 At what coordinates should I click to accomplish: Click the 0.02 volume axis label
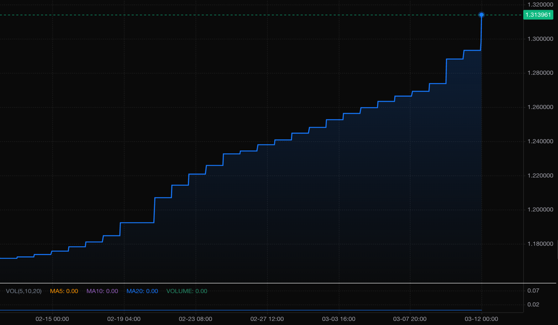(x=533, y=305)
